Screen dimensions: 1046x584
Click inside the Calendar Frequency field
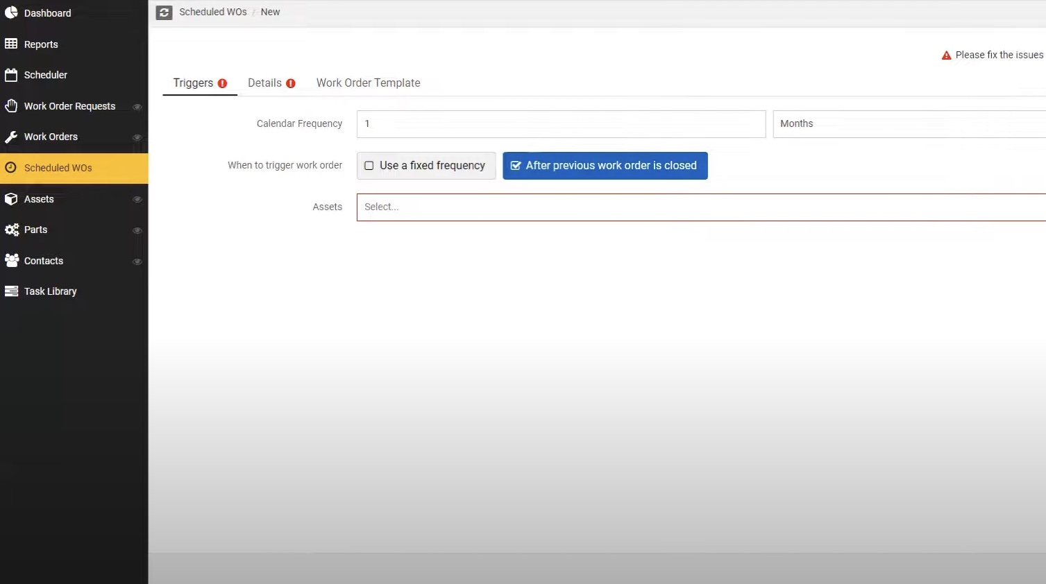pyautogui.click(x=560, y=123)
